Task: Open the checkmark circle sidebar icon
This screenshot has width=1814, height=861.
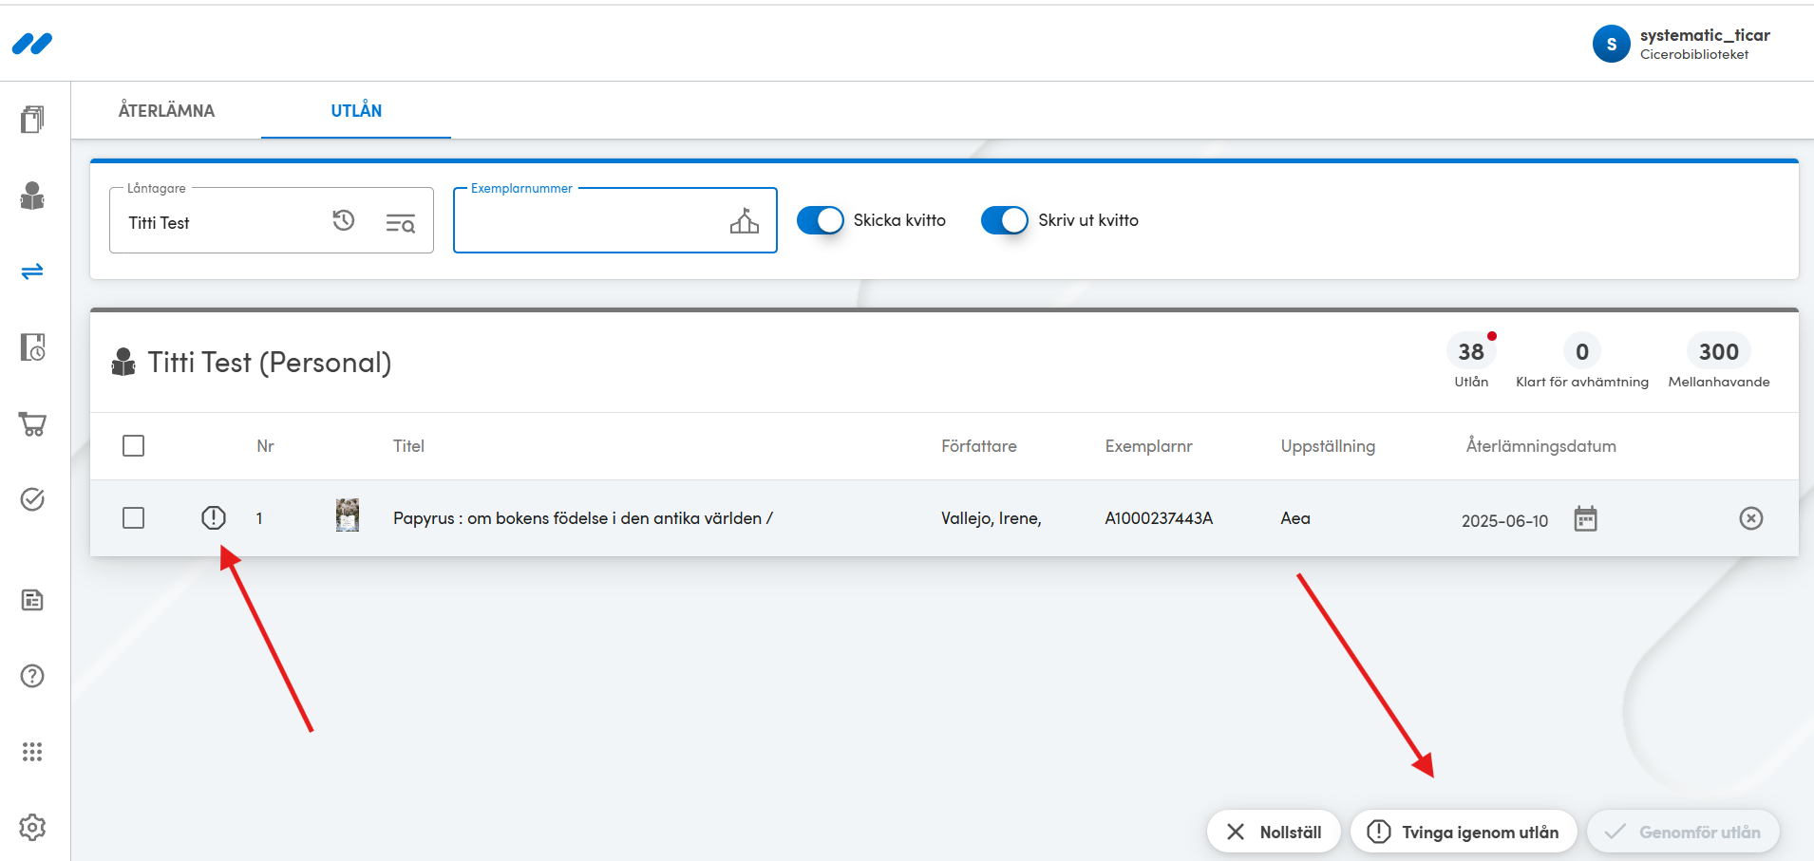Action: 32,499
